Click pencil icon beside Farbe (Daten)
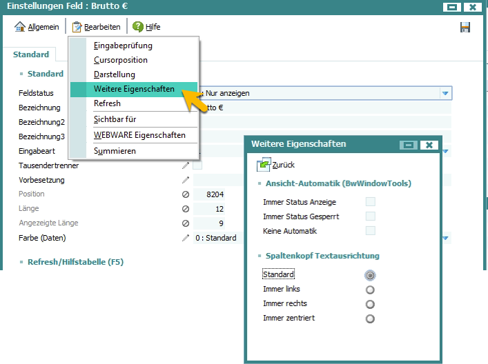This screenshot has width=488, height=364. click(185, 238)
